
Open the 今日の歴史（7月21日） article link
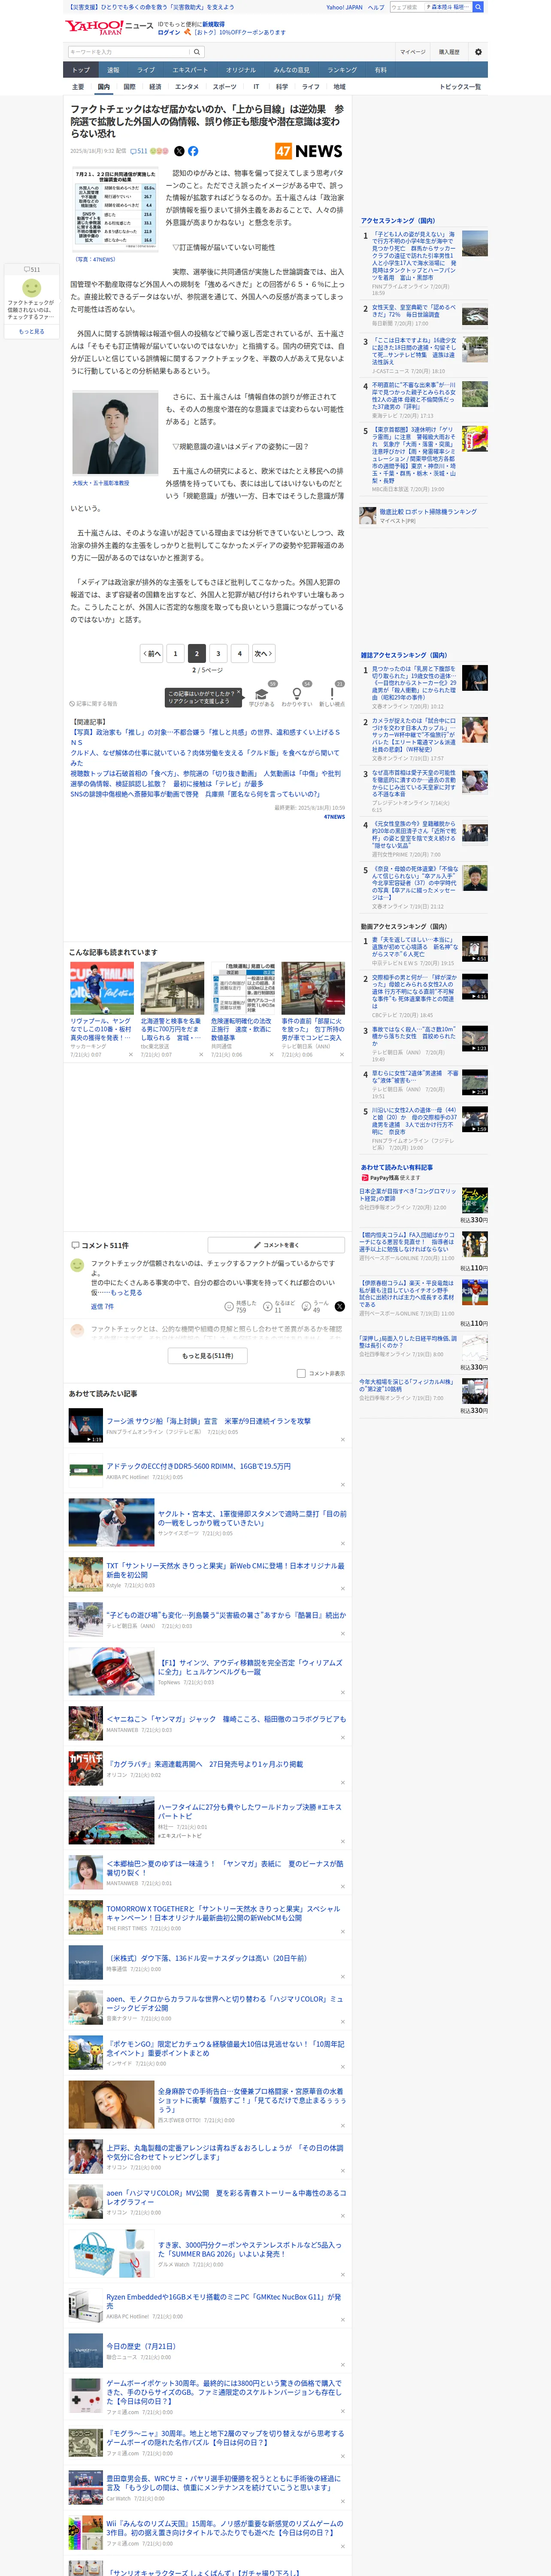[x=141, y=2345]
